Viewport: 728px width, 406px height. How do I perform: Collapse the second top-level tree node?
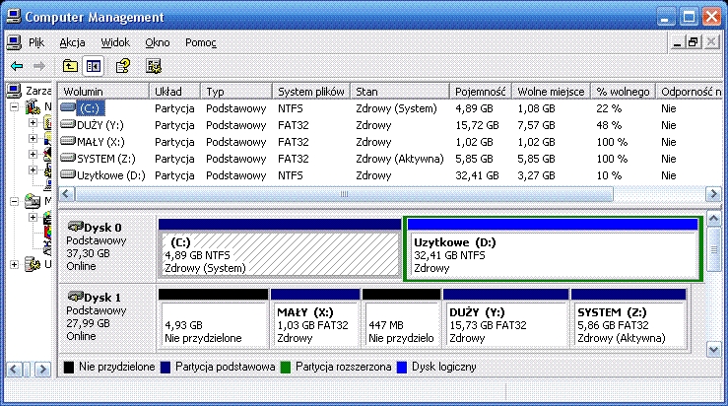coord(15,201)
